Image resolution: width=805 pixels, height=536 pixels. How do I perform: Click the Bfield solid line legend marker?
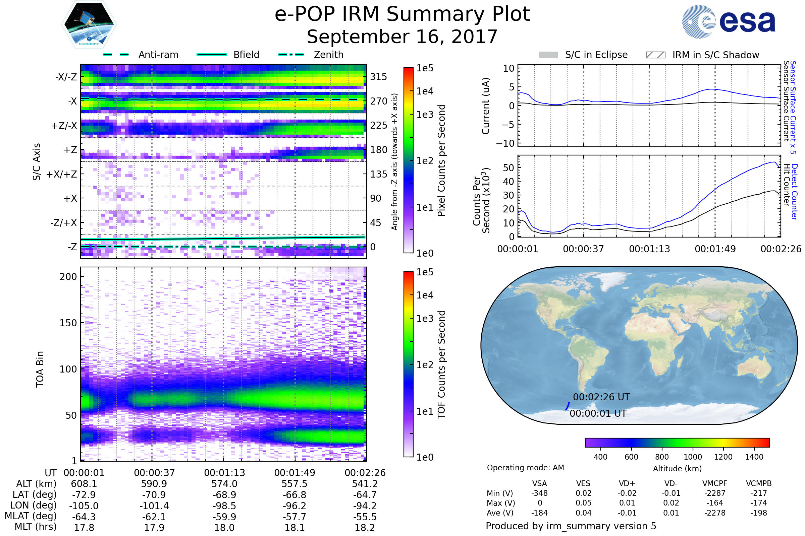(x=212, y=55)
